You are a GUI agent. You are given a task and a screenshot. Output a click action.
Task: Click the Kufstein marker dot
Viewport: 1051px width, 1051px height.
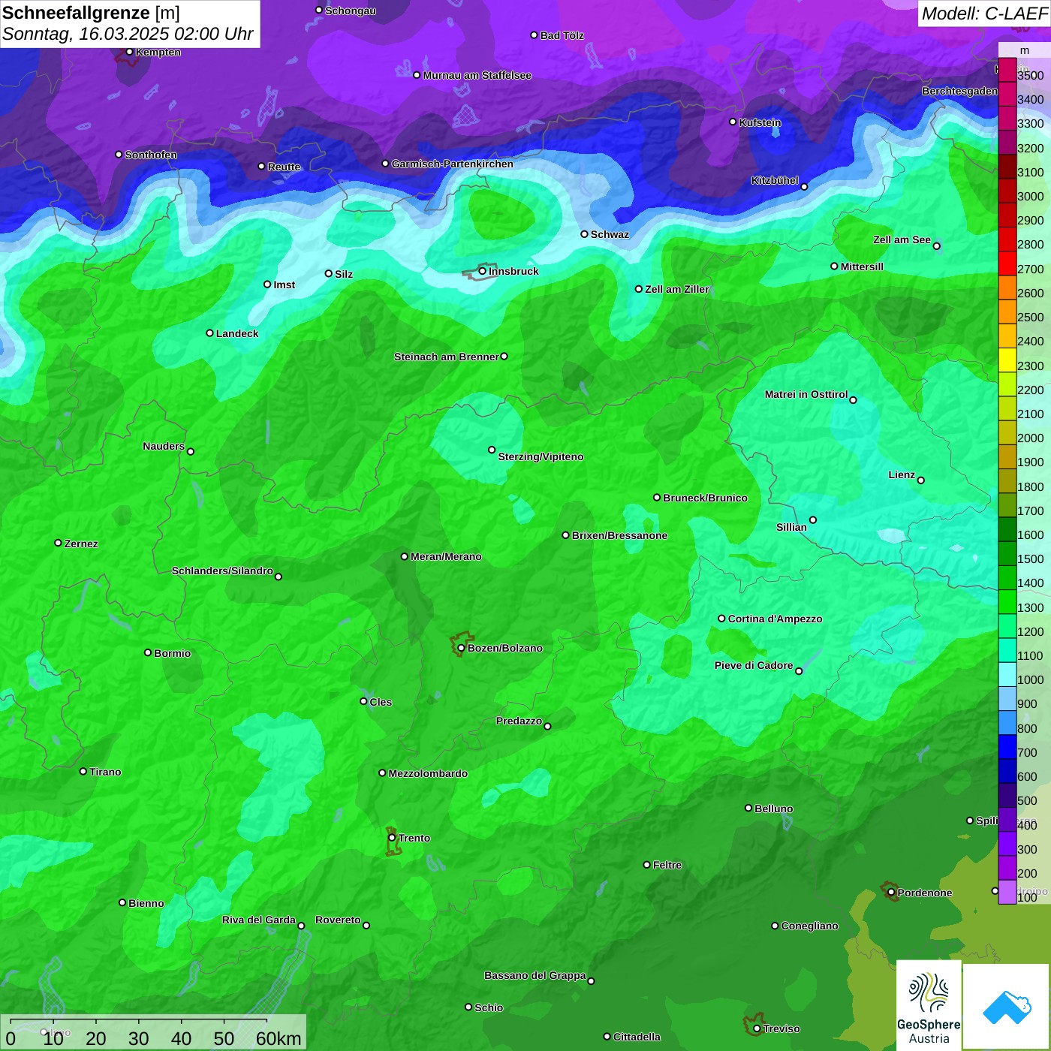point(733,122)
